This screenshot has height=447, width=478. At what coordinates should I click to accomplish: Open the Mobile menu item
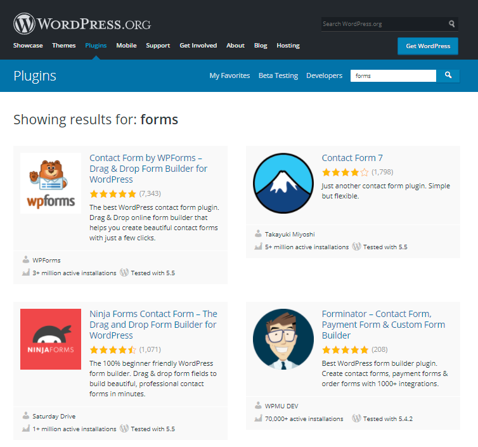126,46
